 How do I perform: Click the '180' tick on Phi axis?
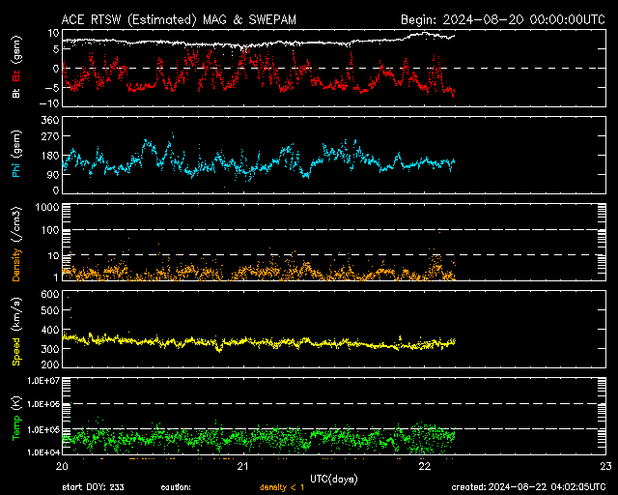(50, 156)
